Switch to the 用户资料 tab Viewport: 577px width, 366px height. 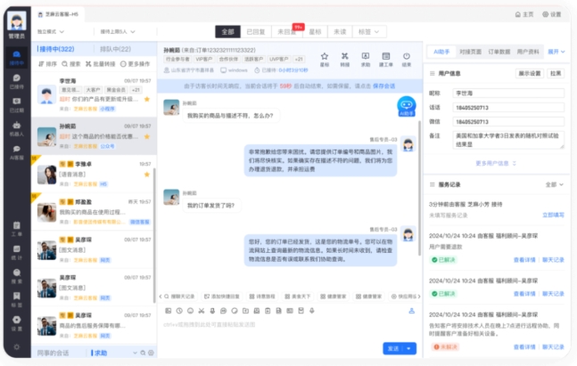[x=528, y=52]
